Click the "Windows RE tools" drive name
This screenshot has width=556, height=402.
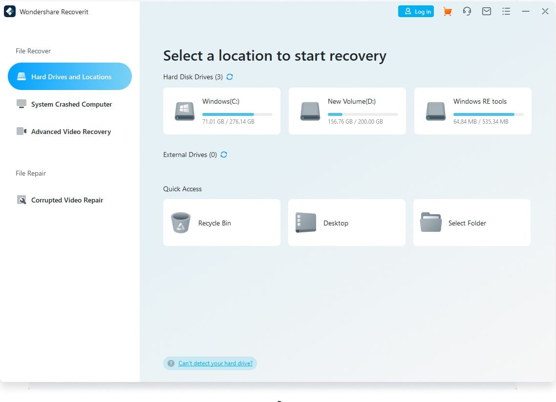[480, 101]
